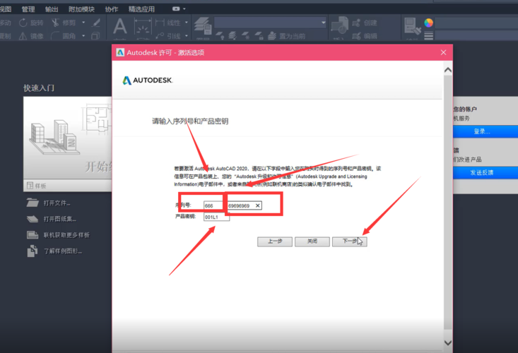
Task: Select the 线性 linear dimension tool
Action: [168, 23]
